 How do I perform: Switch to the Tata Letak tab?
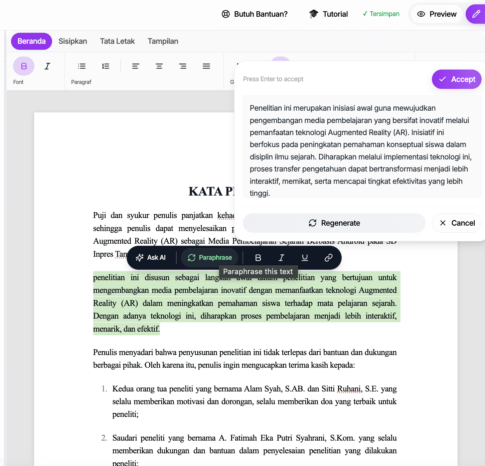coord(117,41)
